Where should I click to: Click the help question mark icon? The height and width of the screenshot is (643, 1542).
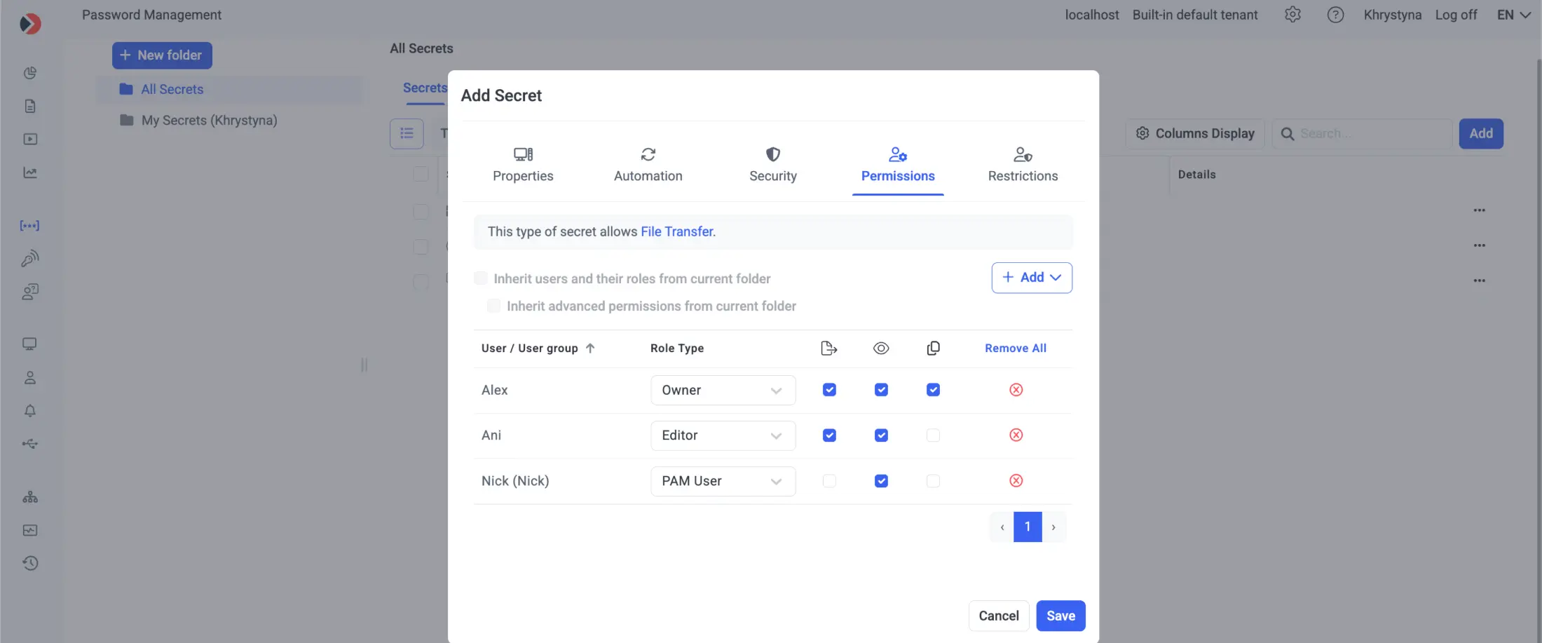pyautogui.click(x=1335, y=15)
